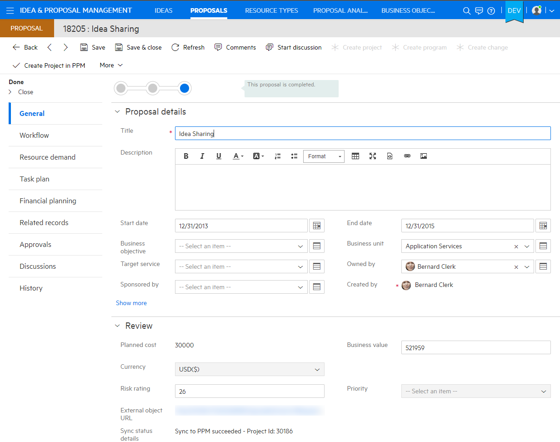Viewport: 560px width, 442px height.
Task: Open the Priority dropdown
Action: point(544,391)
